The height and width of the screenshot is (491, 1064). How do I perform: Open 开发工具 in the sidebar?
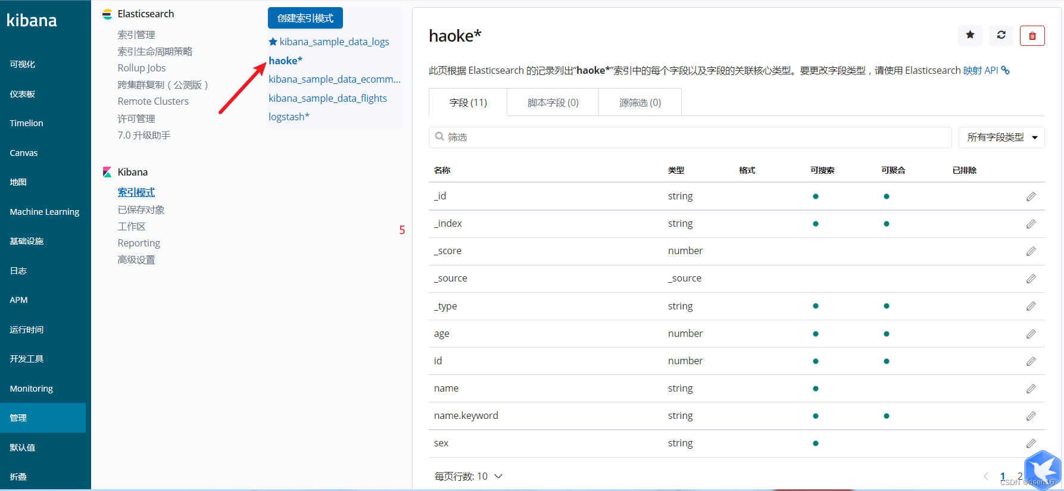tap(27, 359)
